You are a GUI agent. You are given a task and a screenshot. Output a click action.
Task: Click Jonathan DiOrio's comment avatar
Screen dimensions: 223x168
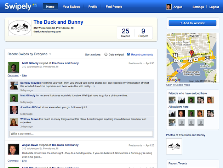(14, 110)
